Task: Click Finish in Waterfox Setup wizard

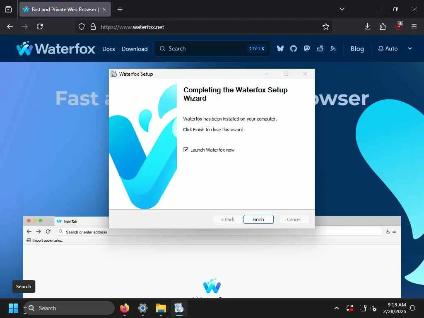Action: [x=258, y=219]
